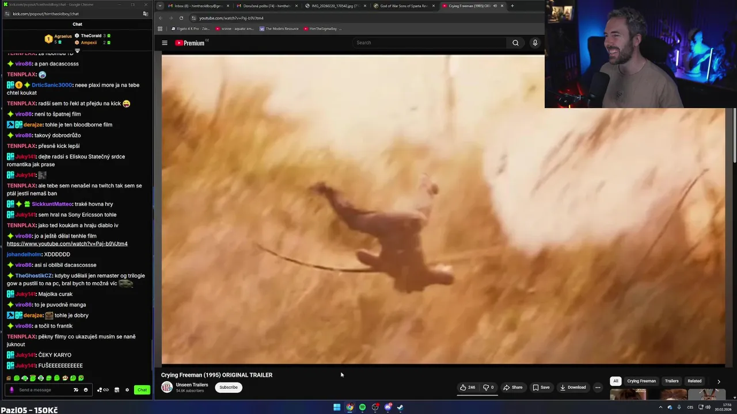The width and height of the screenshot is (737, 414).
Task: Open chat settings gear icon
Action: click(127, 390)
